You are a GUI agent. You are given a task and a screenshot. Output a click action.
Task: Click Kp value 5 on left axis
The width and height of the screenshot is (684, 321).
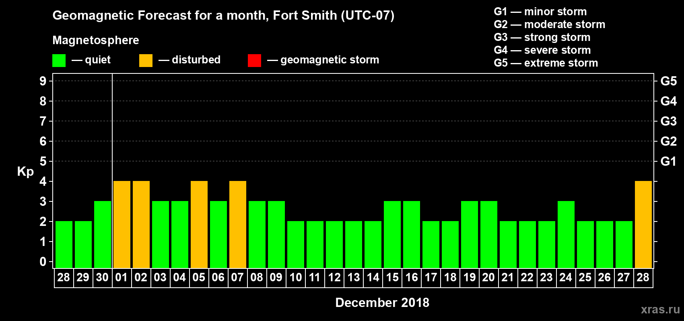[x=43, y=161]
